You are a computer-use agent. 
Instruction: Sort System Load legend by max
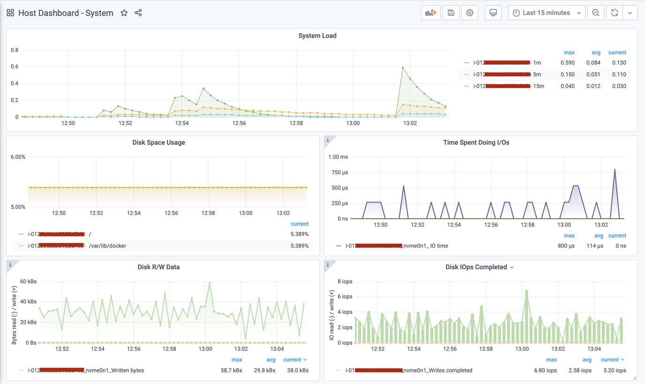coord(569,52)
